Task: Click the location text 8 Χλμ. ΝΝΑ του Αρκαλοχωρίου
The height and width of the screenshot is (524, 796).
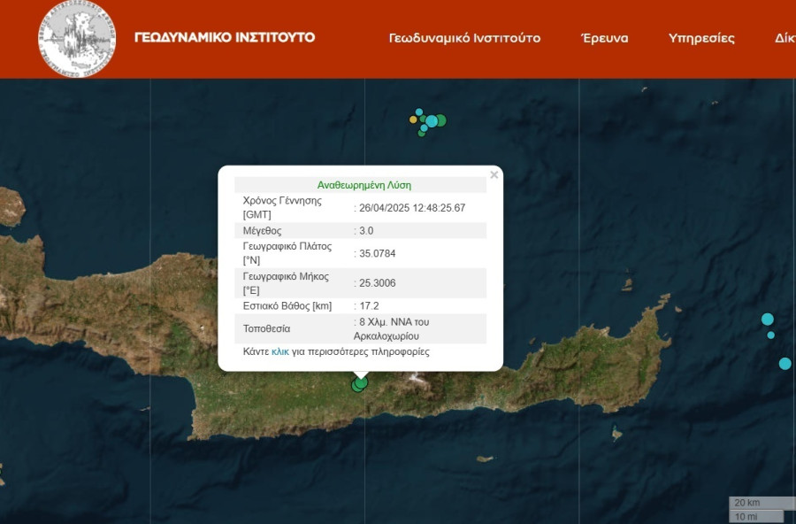Action: (x=394, y=328)
